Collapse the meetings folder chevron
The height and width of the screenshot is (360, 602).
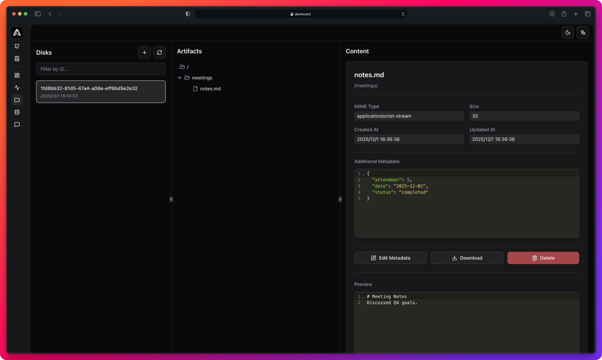180,78
